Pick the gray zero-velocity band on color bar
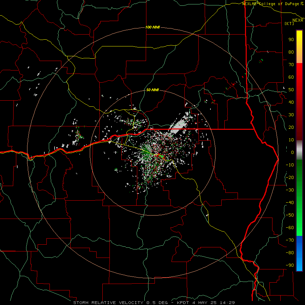The height and width of the screenshot is (305, 305). click(299, 150)
